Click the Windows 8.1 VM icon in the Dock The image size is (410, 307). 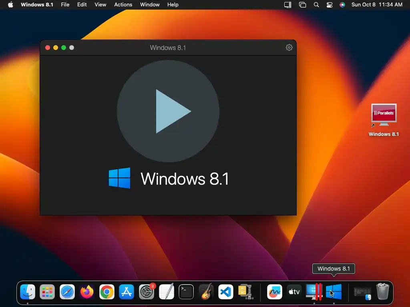tap(334, 291)
